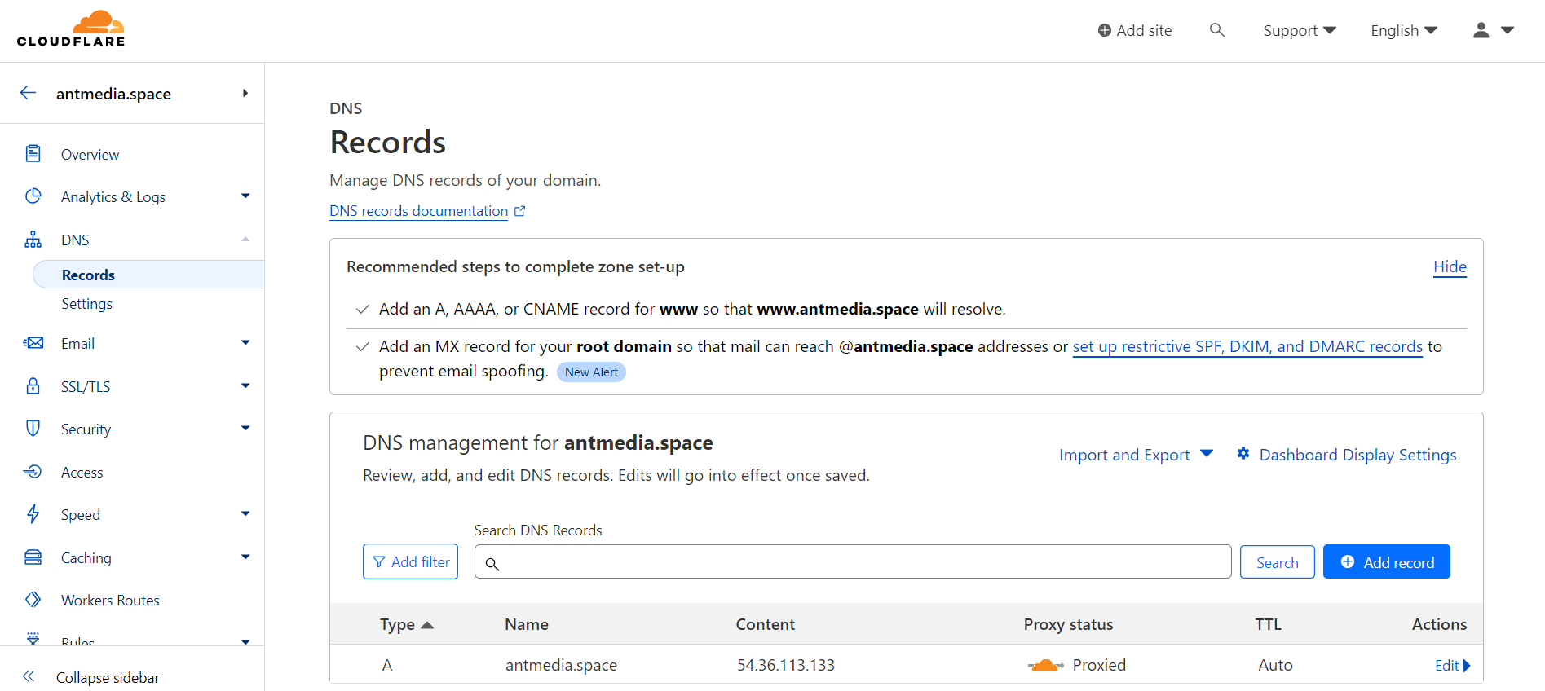This screenshot has width=1545, height=691.
Task: Expand the Speed menu arrow
Action: [x=245, y=513]
